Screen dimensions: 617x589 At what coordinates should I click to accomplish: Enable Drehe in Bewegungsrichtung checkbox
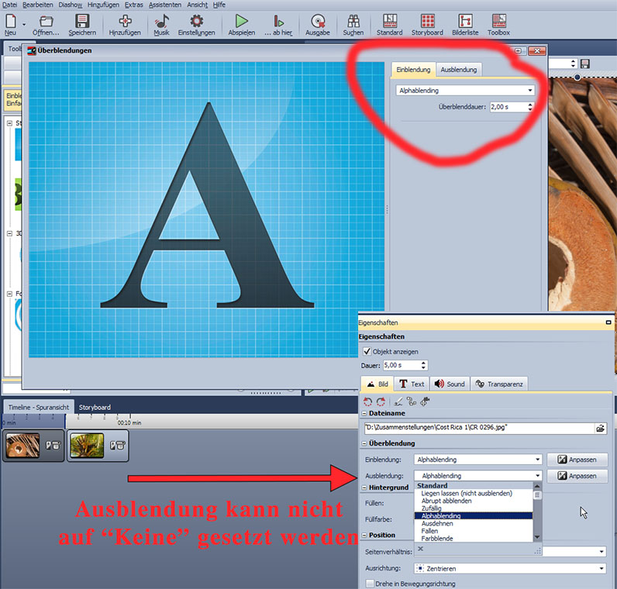coord(370,584)
